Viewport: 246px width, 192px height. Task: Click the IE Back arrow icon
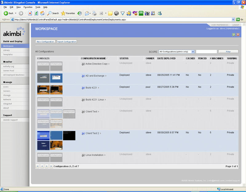6,13
